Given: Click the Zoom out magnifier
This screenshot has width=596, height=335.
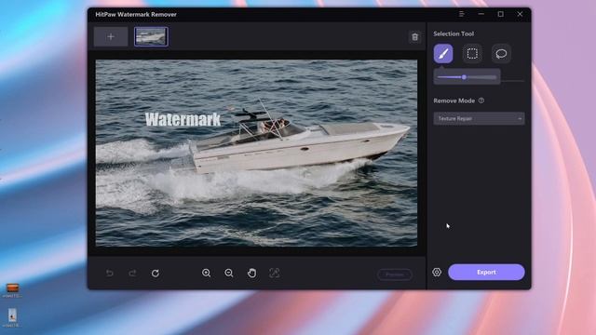Looking at the screenshot, I should (229, 273).
